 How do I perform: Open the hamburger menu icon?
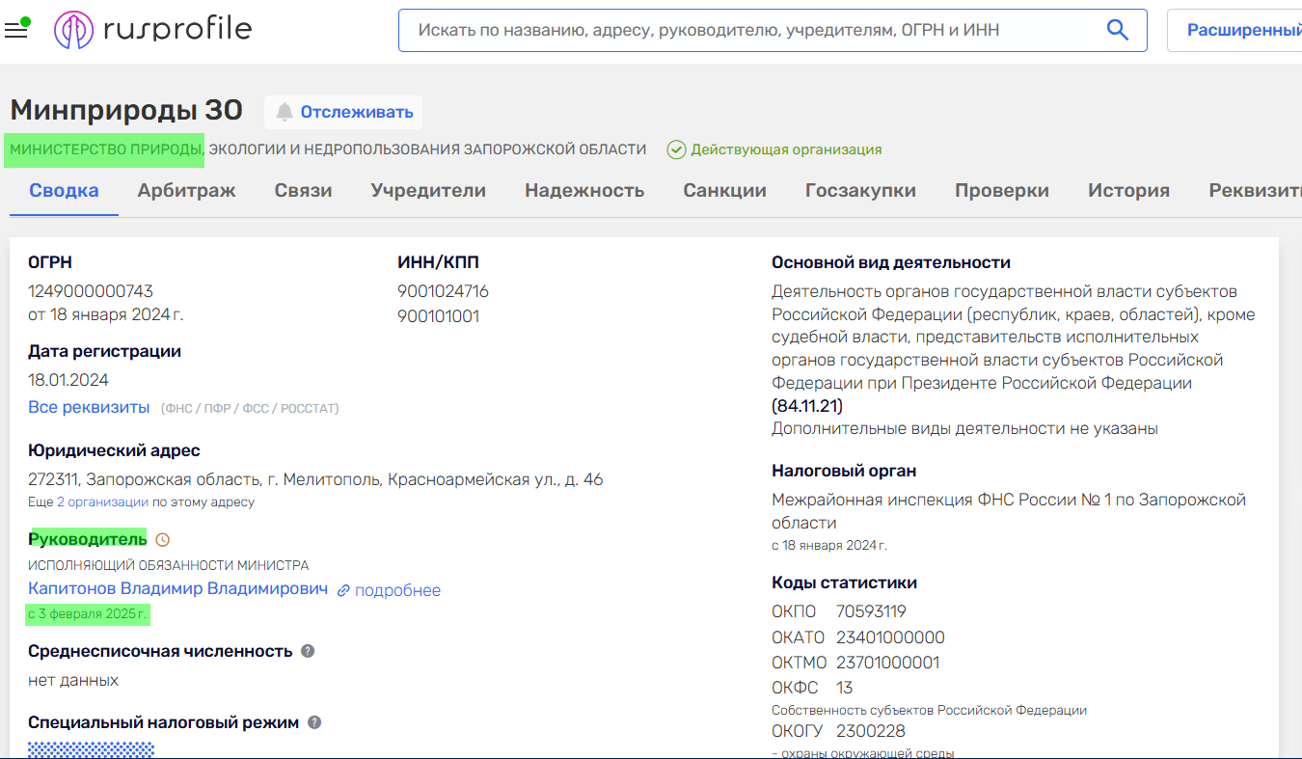pos(16,30)
